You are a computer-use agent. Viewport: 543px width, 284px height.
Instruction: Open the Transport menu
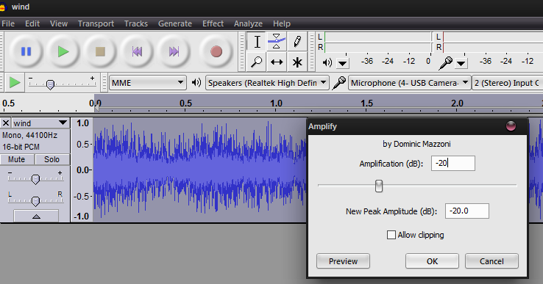tap(96, 23)
